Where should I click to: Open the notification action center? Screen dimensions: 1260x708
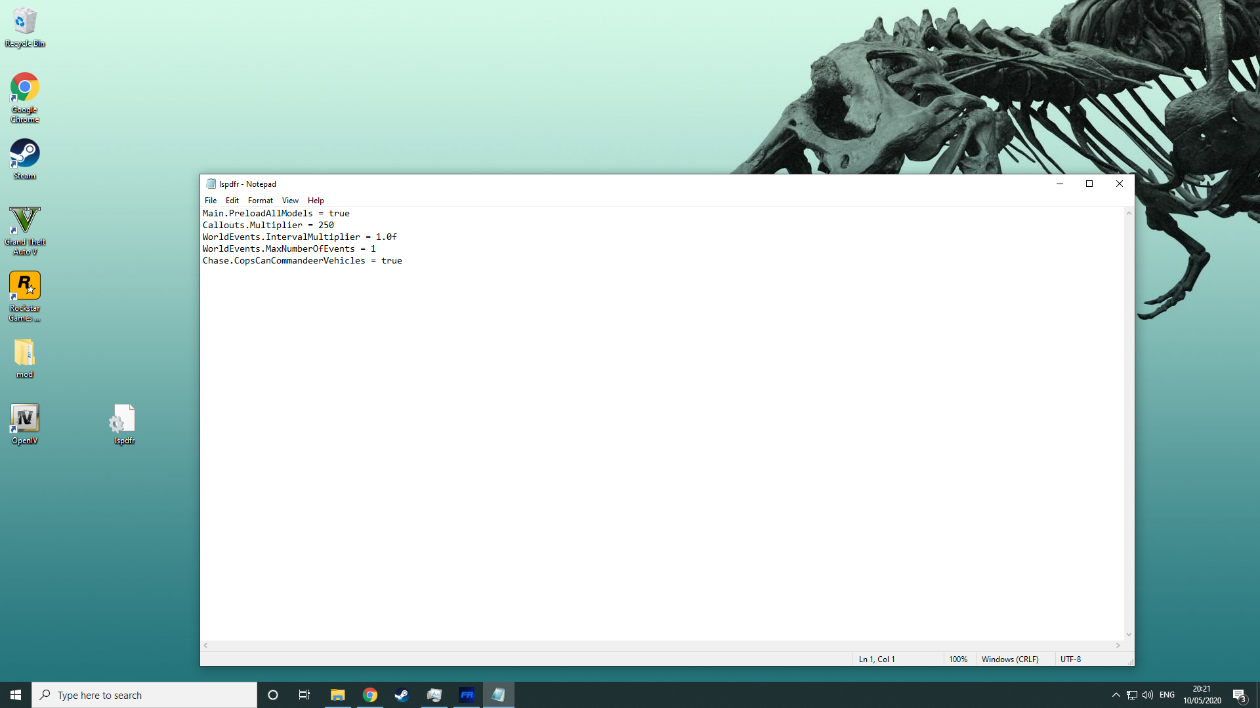point(1239,695)
